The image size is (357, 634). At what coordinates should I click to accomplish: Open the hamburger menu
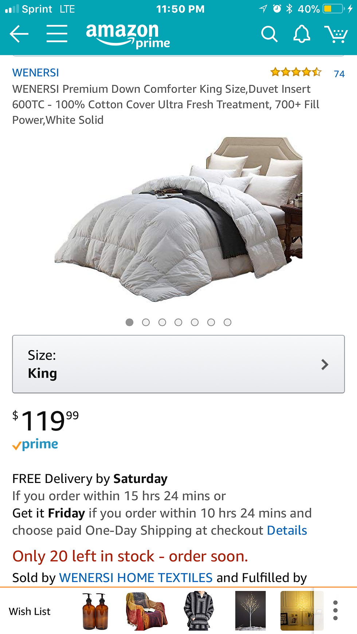click(57, 34)
